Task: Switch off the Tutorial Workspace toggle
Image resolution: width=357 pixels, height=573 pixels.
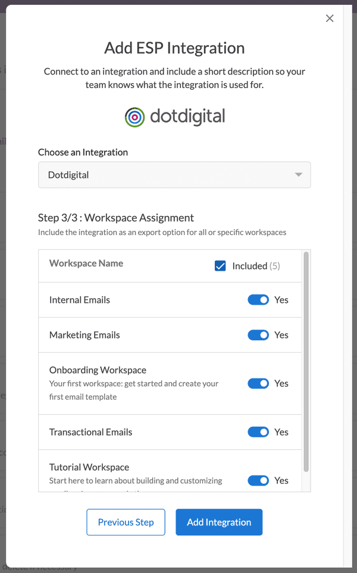Action: tap(258, 480)
